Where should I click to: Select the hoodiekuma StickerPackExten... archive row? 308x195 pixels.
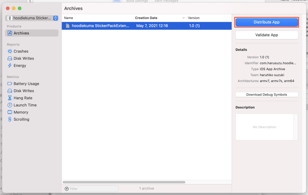(146, 26)
